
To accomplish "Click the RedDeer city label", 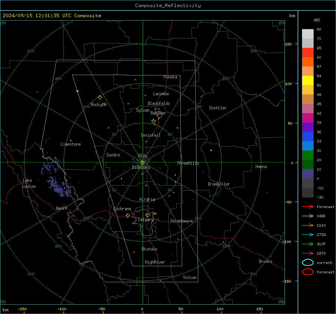I will [158, 113].
